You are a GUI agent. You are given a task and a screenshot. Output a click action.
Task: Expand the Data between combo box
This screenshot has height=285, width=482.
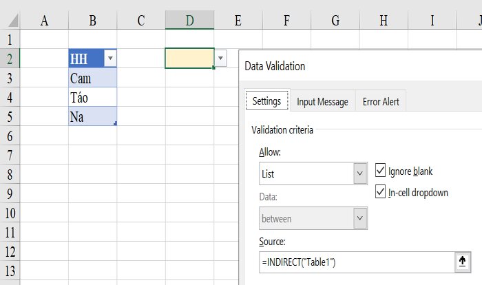click(x=313, y=218)
